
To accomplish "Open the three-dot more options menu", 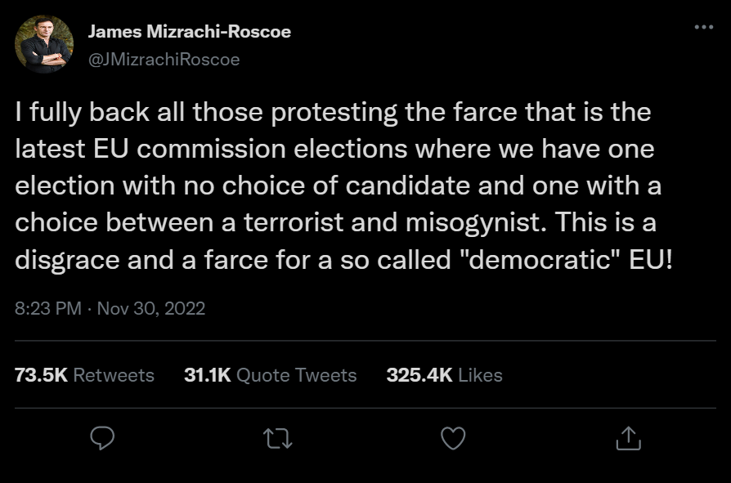I will (703, 28).
